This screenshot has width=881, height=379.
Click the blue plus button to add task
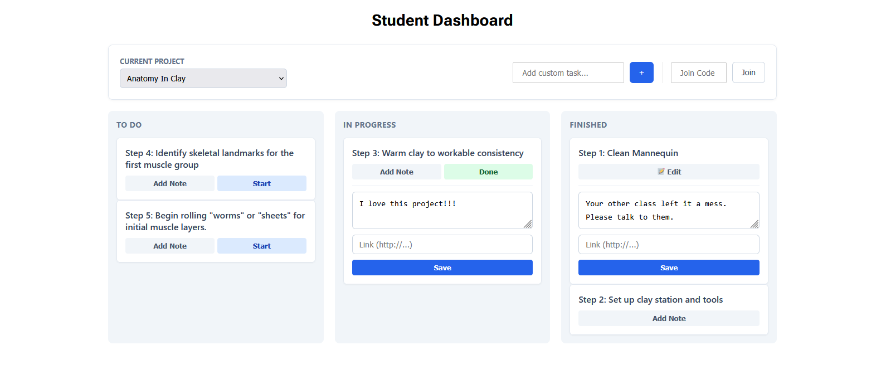pos(641,72)
